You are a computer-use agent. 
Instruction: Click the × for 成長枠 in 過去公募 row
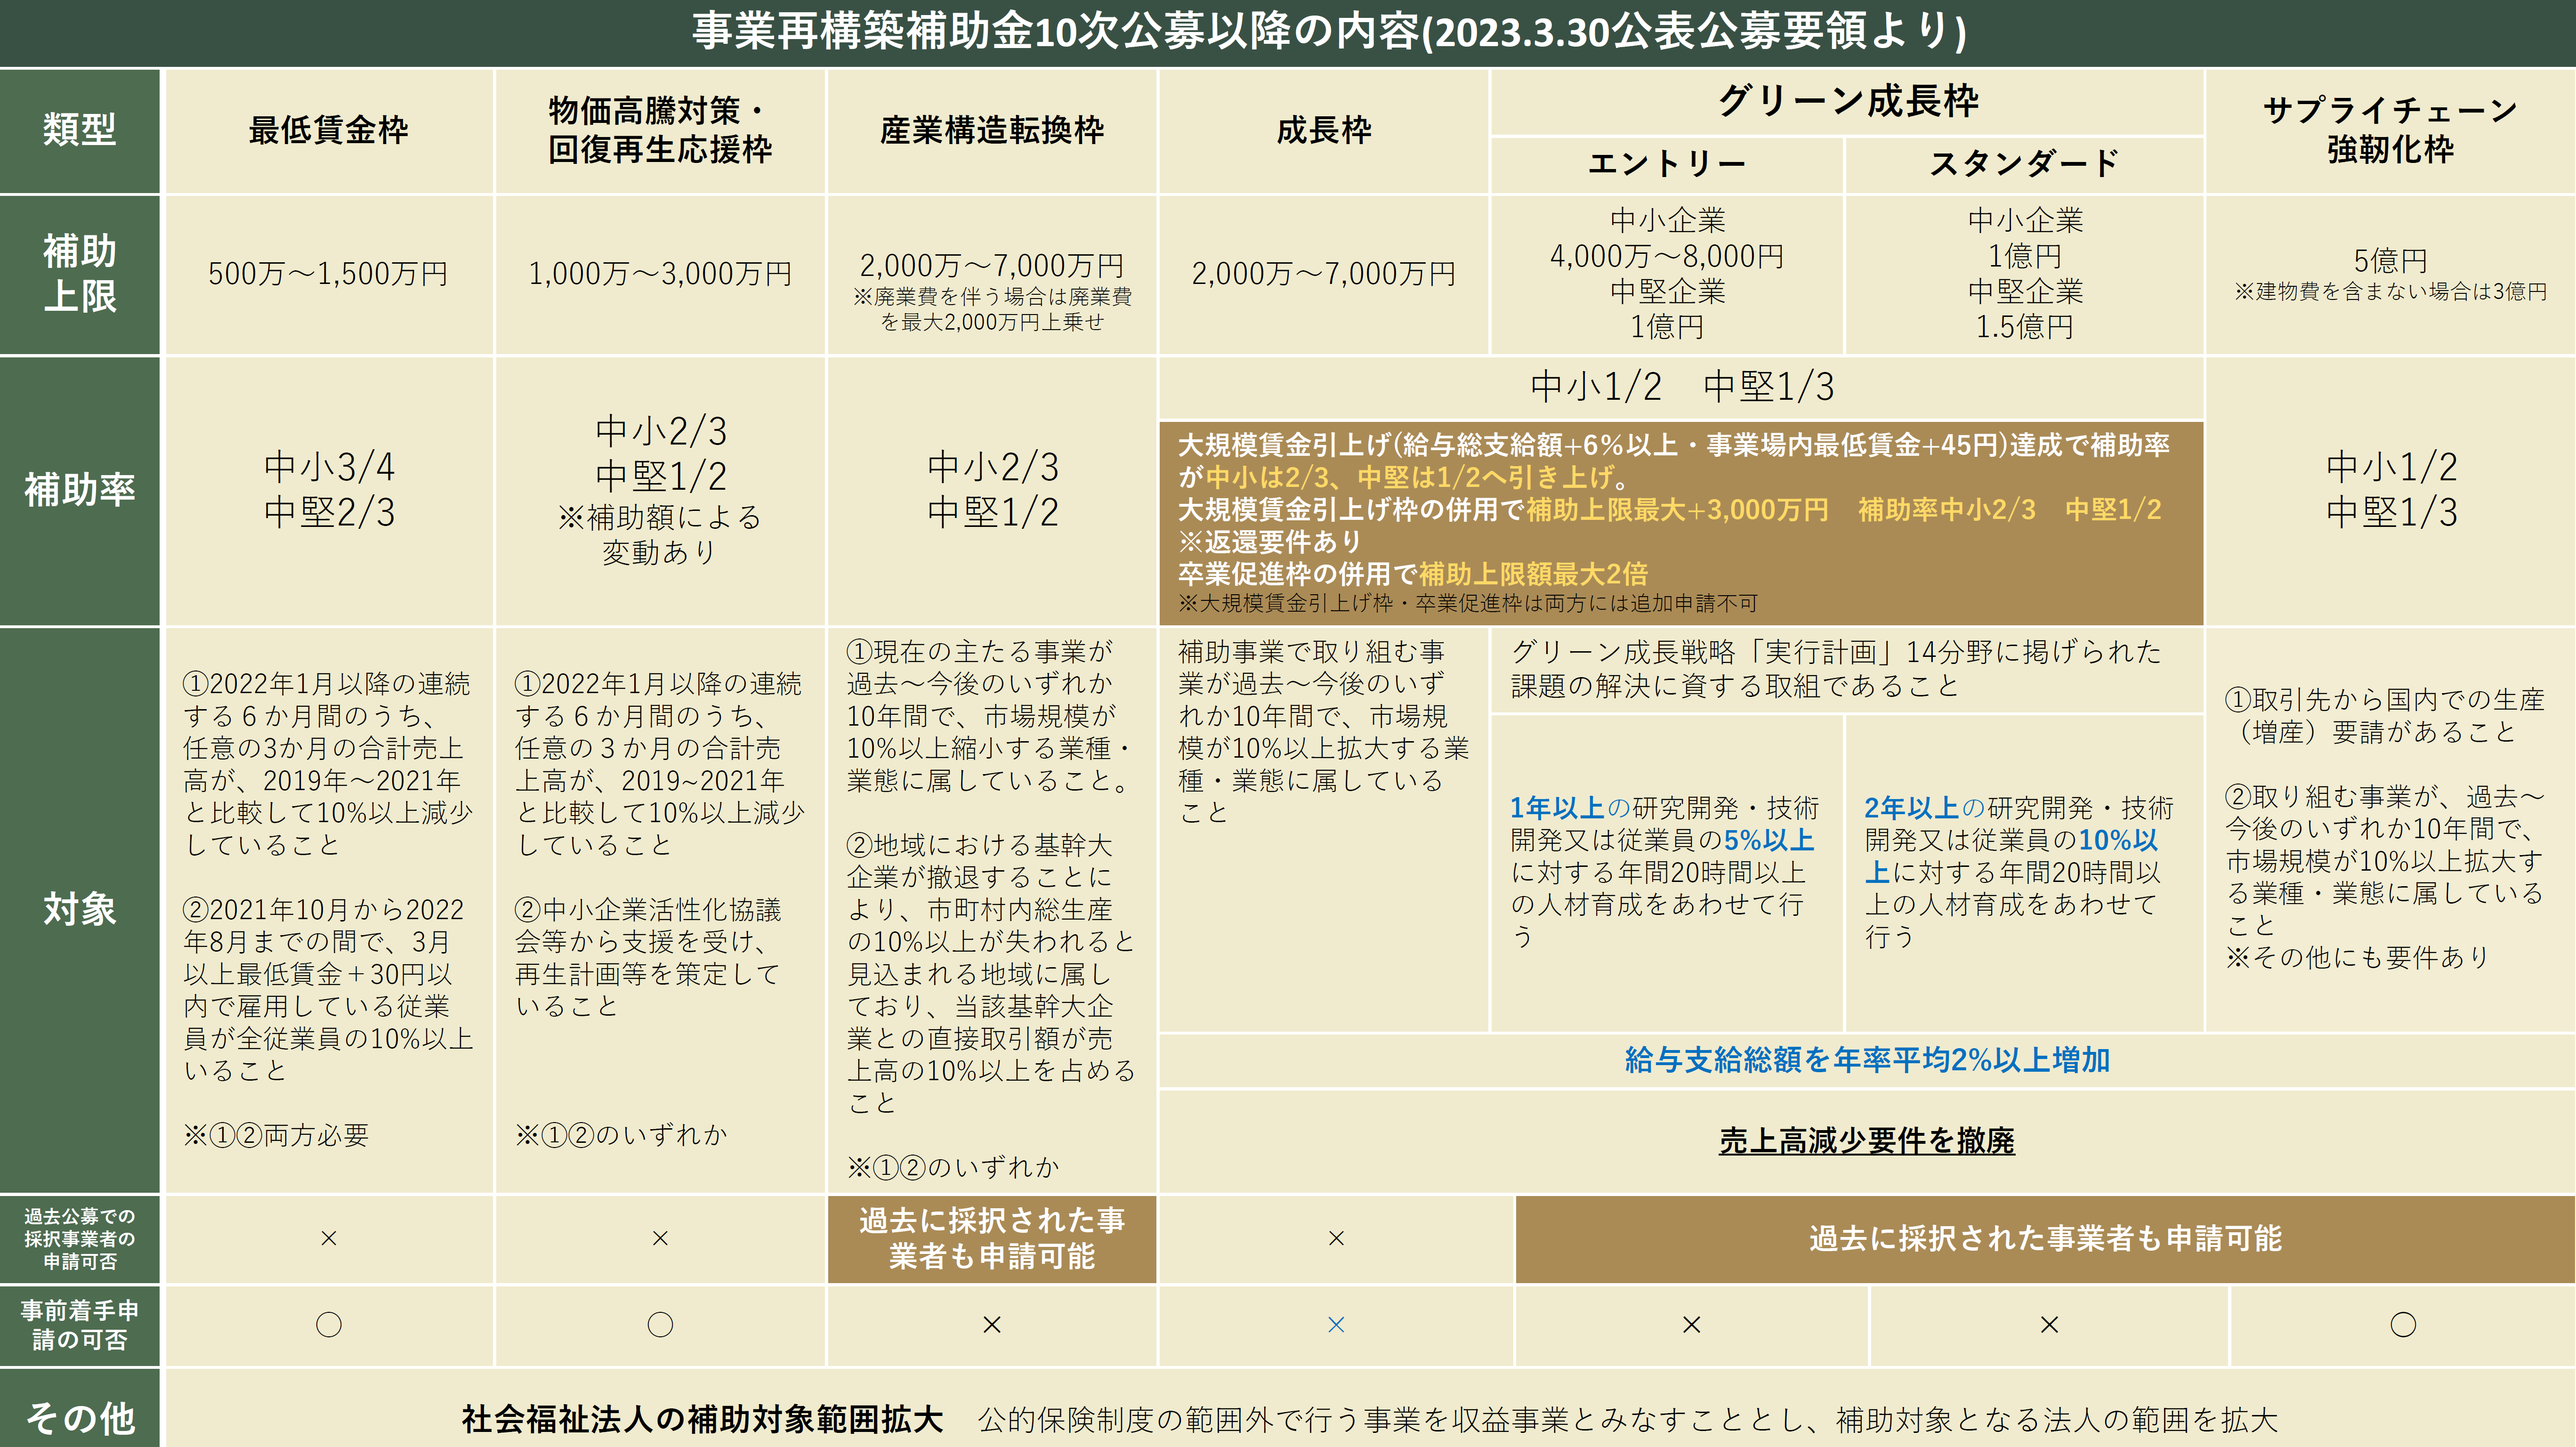point(1336,1239)
